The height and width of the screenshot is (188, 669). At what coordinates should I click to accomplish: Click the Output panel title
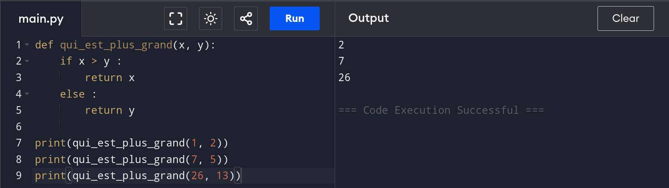pyautogui.click(x=369, y=18)
